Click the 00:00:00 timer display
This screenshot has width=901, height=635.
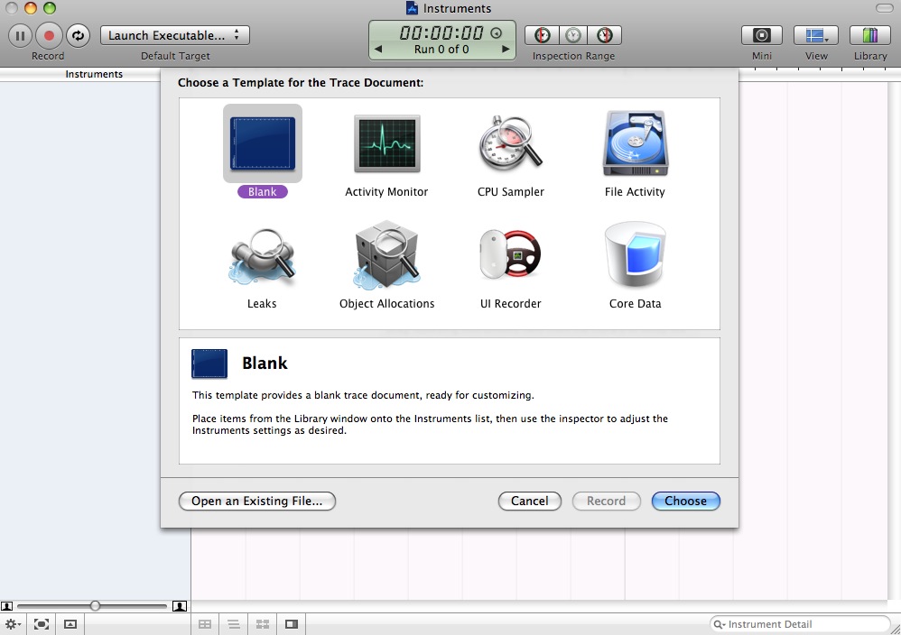click(x=441, y=33)
